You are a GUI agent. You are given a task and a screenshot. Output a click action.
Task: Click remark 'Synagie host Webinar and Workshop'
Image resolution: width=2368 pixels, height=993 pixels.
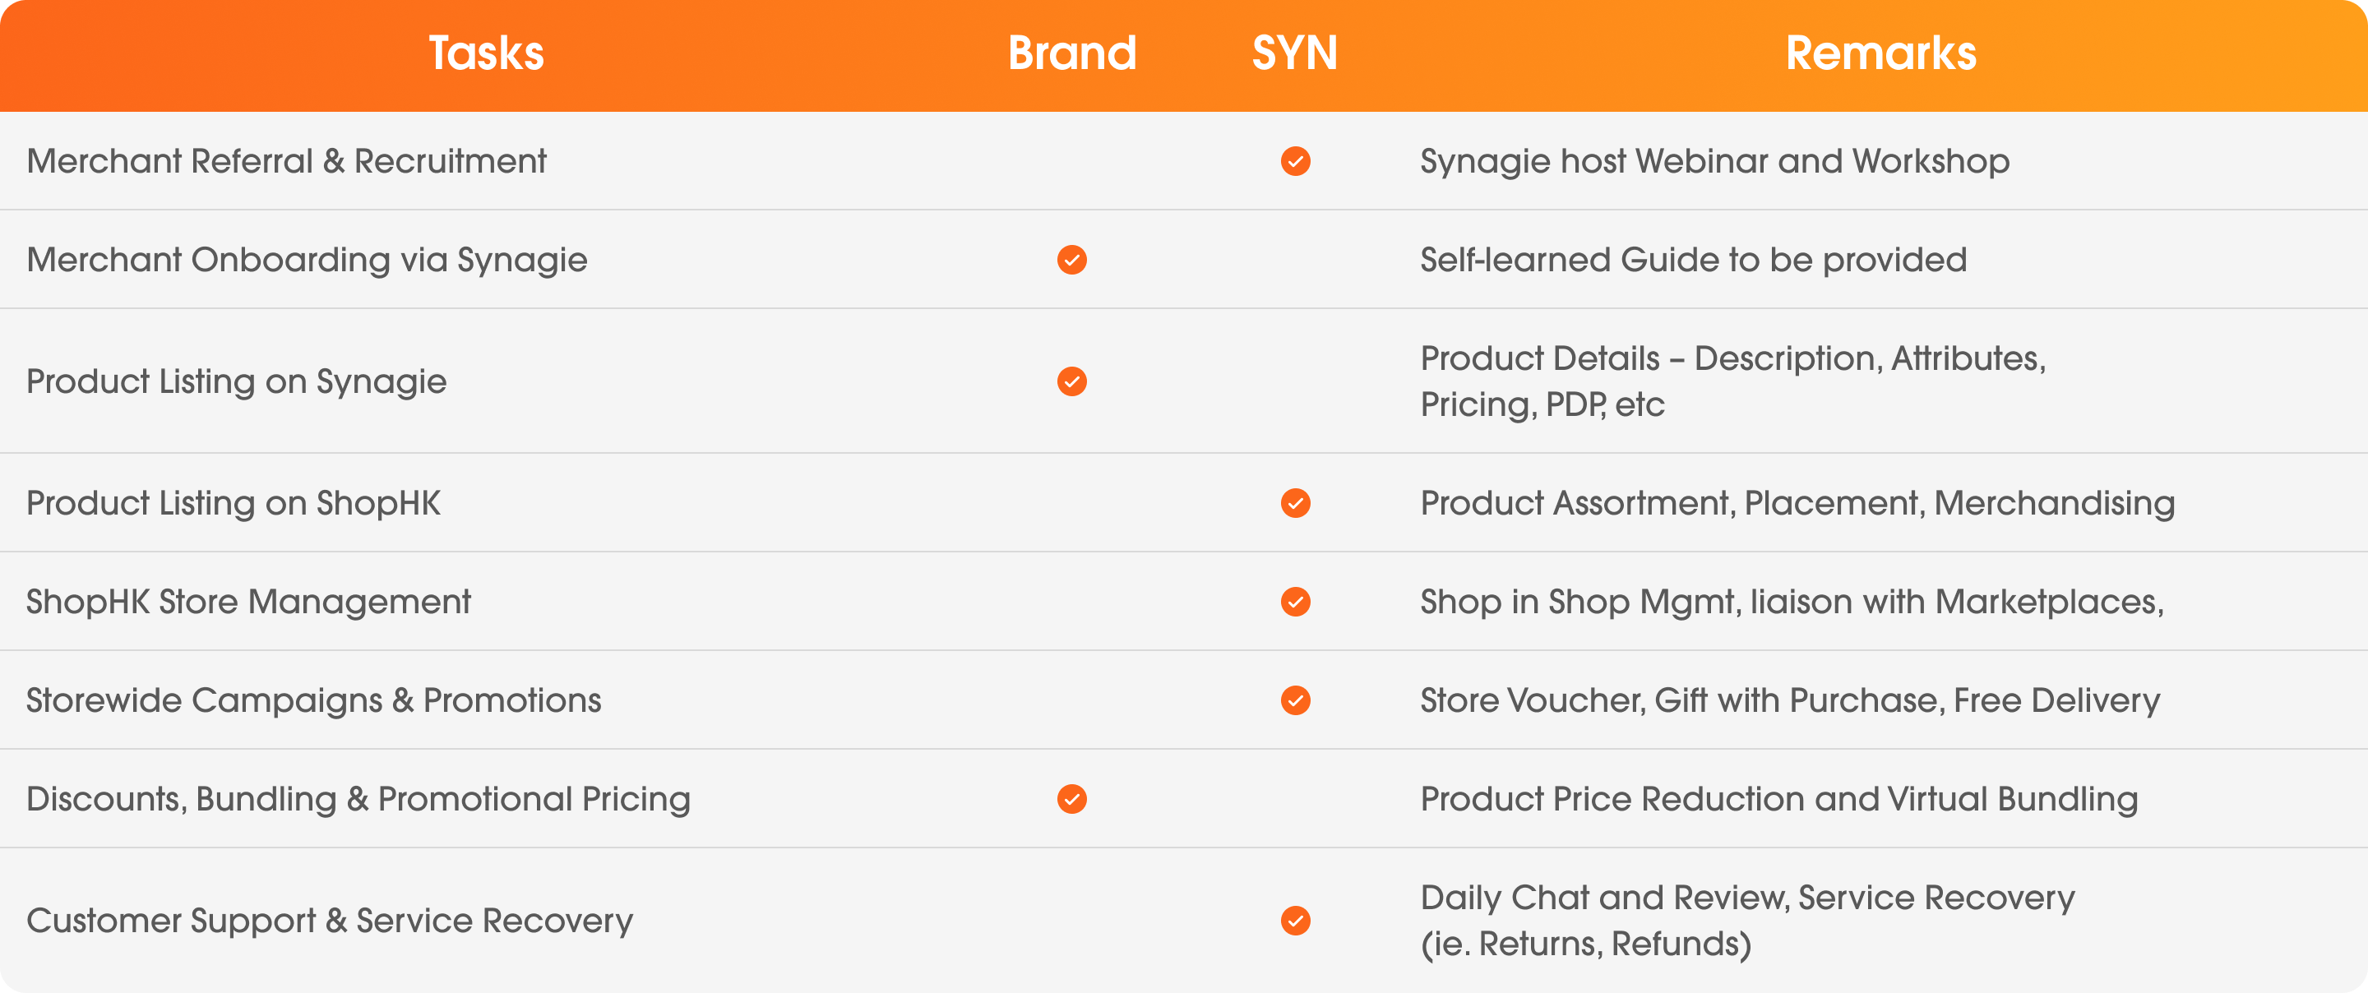point(1714,161)
